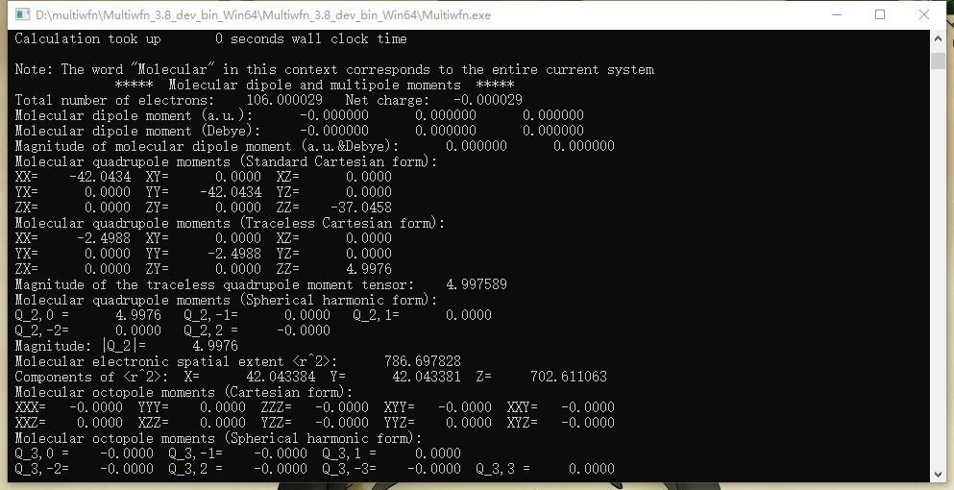
Task: Click 'Molecular dipole moment (Debye)' label
Action: tap(137, 131)
